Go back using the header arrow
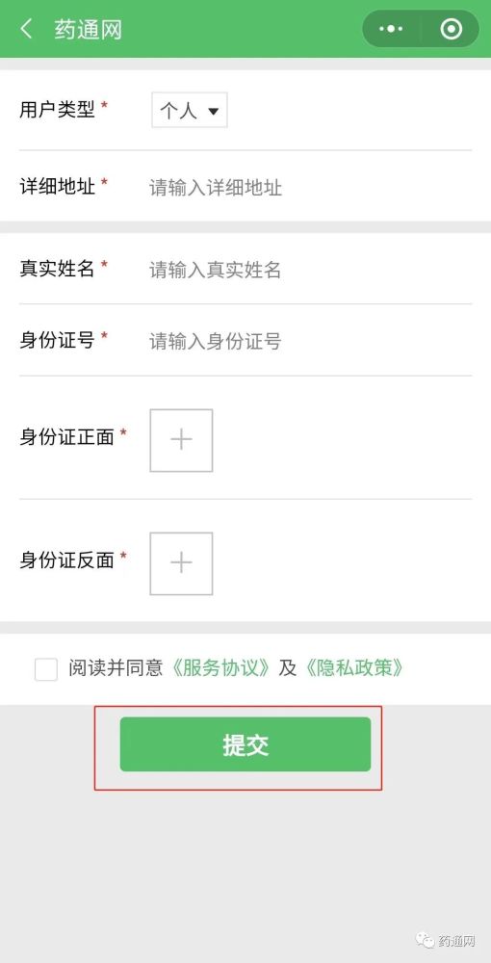Viewport: 491px width, 963px height. 26,29
